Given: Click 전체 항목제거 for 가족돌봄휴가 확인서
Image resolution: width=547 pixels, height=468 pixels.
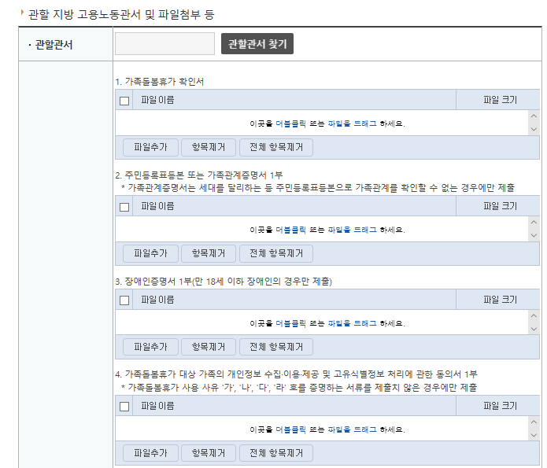Looking at the screenshot, I should [x=276, y=147].
